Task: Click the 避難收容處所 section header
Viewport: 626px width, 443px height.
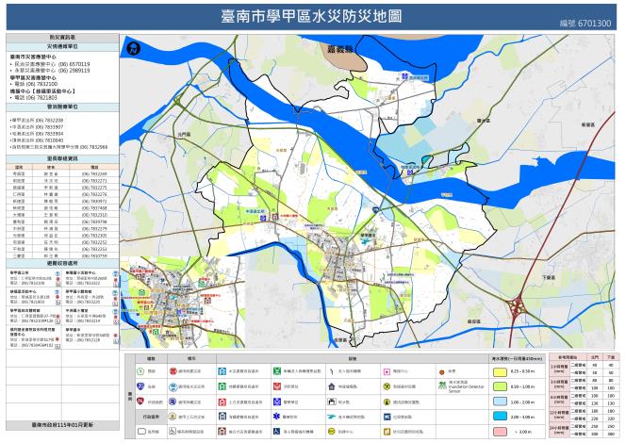Action: pos(61,265)
